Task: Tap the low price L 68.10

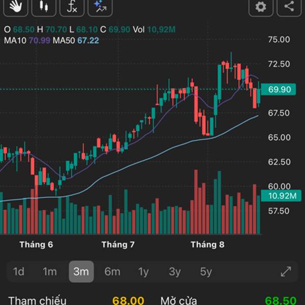Action: tap(83, 29)
